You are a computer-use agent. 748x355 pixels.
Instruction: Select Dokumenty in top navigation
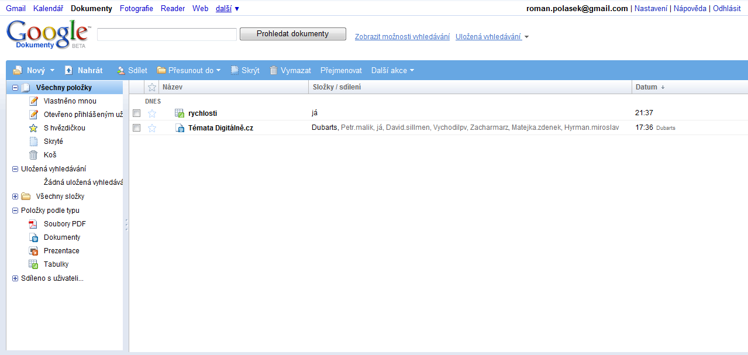click(91, 8)
